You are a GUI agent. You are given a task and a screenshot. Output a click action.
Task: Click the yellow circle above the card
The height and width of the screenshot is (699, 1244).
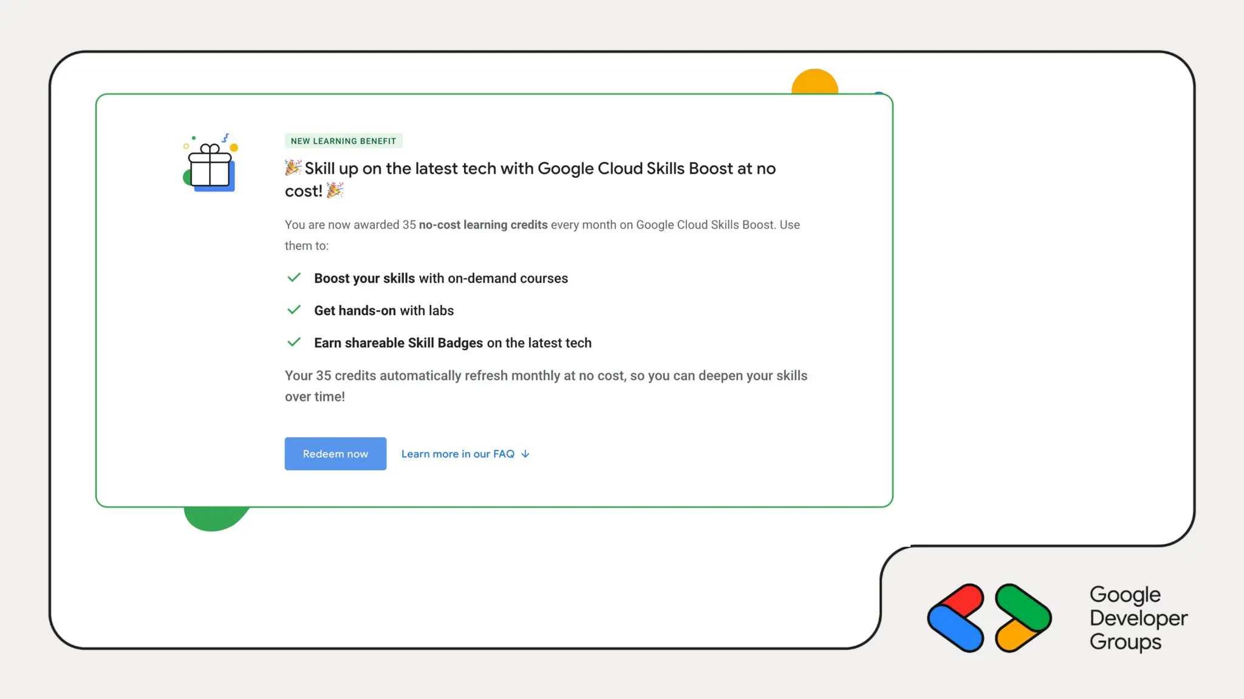815,82
